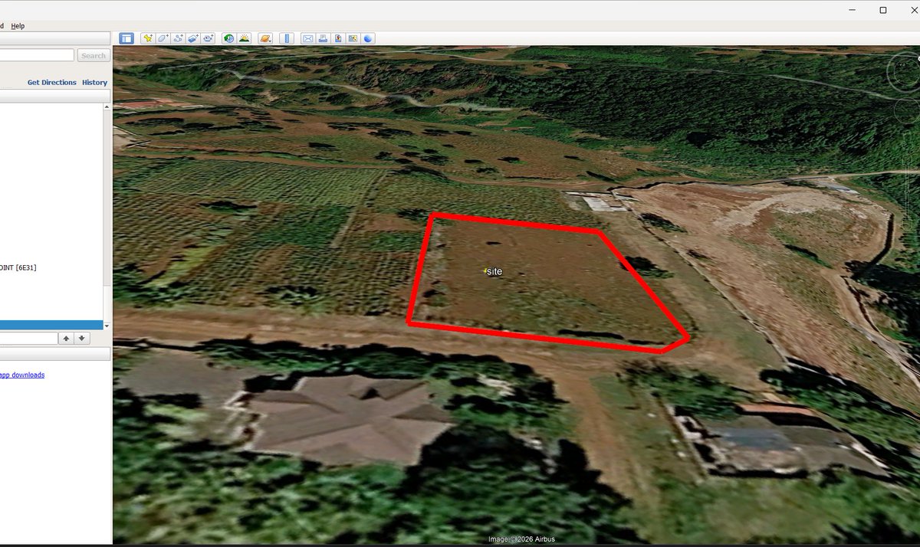The width and height of the screenshot is (920, 547).
Task: Move selected place down arrow
Action: [82, 338]
